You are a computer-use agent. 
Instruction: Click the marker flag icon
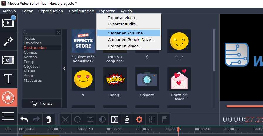164,119
